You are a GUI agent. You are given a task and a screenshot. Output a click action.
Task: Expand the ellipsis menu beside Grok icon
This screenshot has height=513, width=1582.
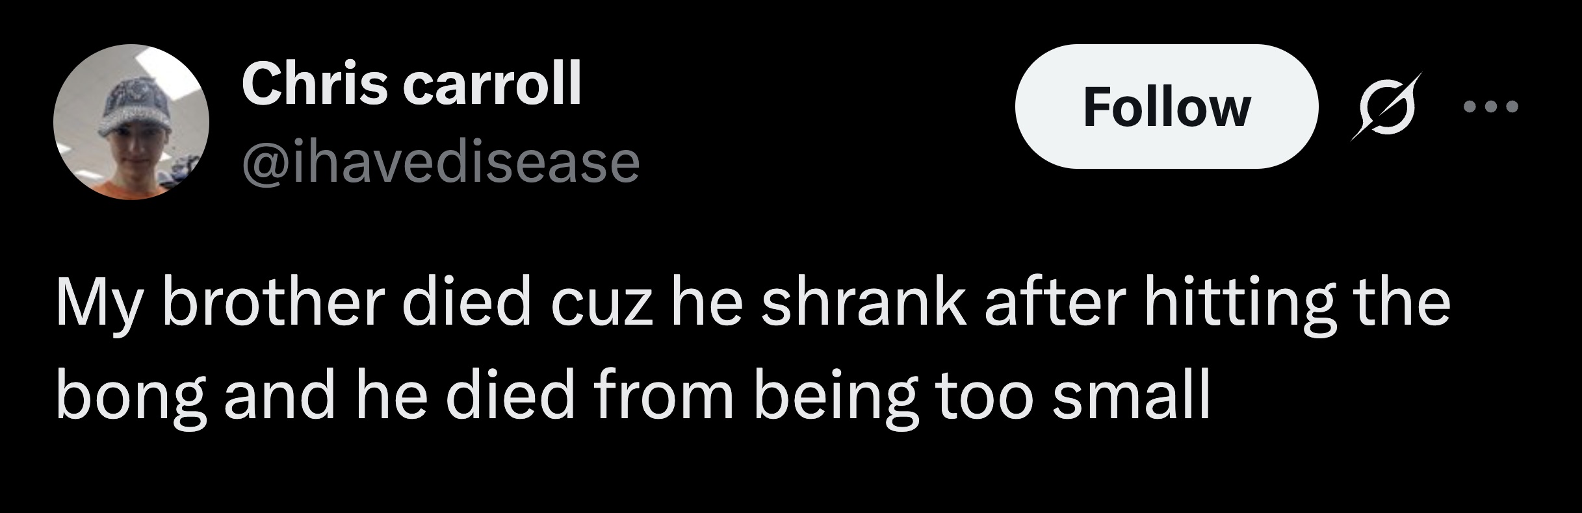pos(1491,106)
